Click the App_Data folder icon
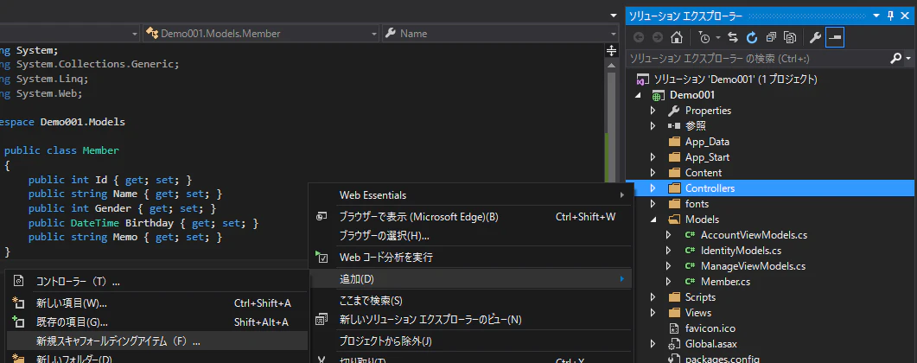The width and height of the screenshot is (917, 363). tap(674, 142)
